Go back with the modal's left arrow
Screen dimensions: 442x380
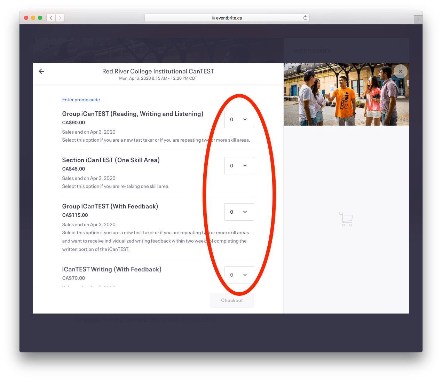click(x=41, y=71)
